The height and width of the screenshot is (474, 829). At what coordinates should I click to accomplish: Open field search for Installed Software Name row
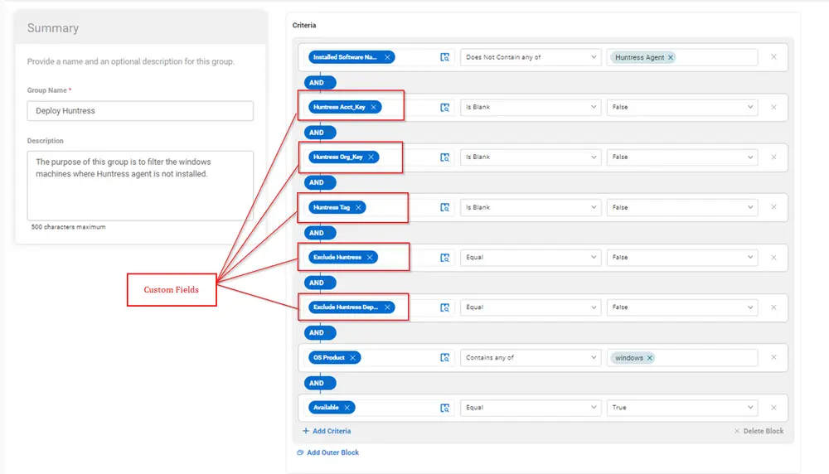point(444,57)
